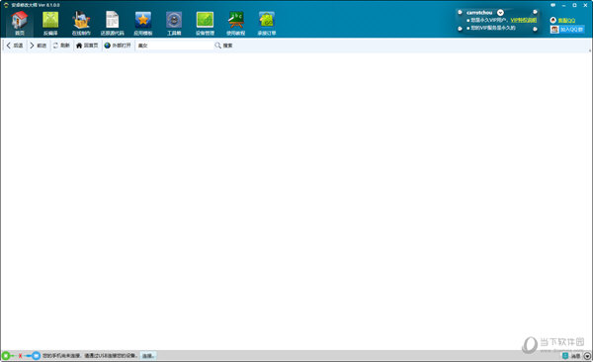Expand the status bar bottom-right arrow
593x362 pixels.
coord(587,356)
